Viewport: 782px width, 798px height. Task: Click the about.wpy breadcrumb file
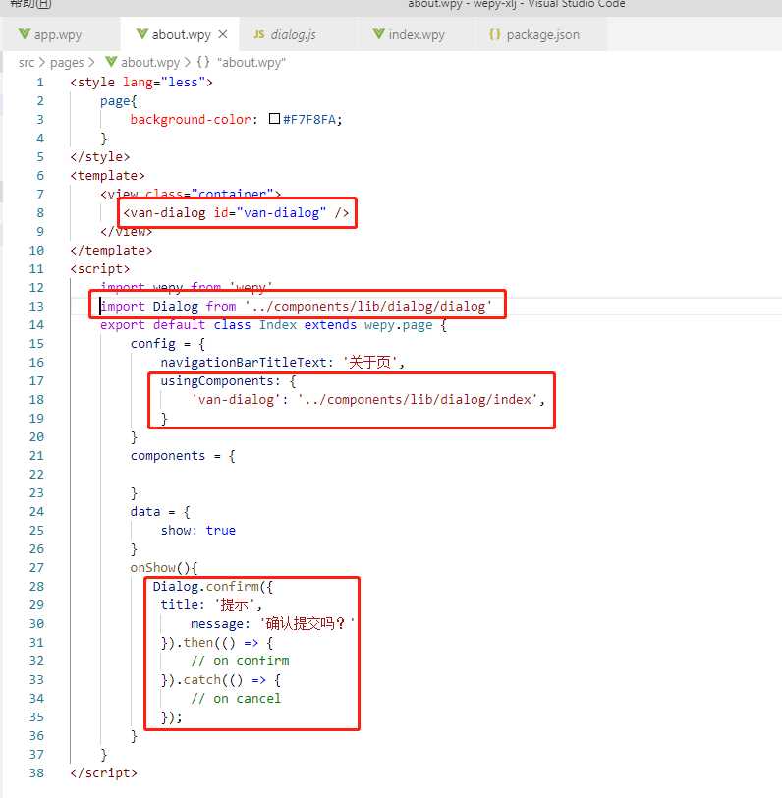pos(150,63)
